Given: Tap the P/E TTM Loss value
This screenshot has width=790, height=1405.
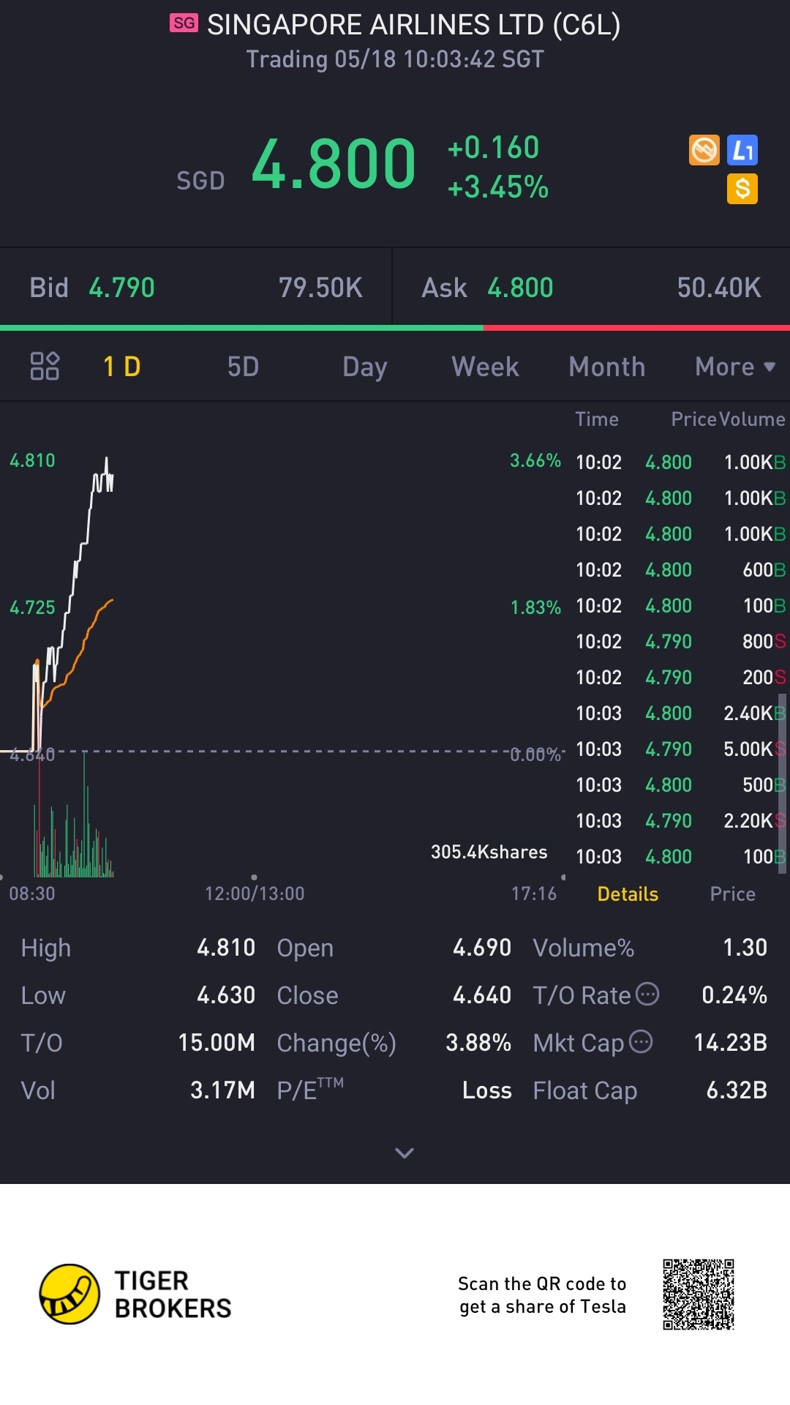Looking at the screenshot, I should [487, 1090].
